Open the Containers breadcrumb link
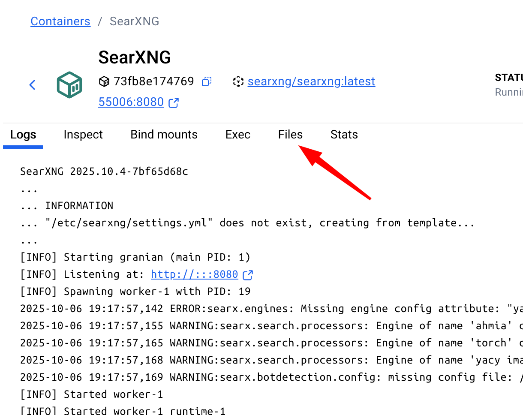The image size is (523, 415). coord(60,21)
